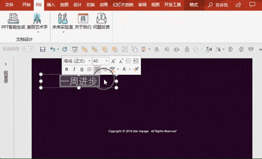Undo the last action

pyautogui.click(x=53, y=49)
